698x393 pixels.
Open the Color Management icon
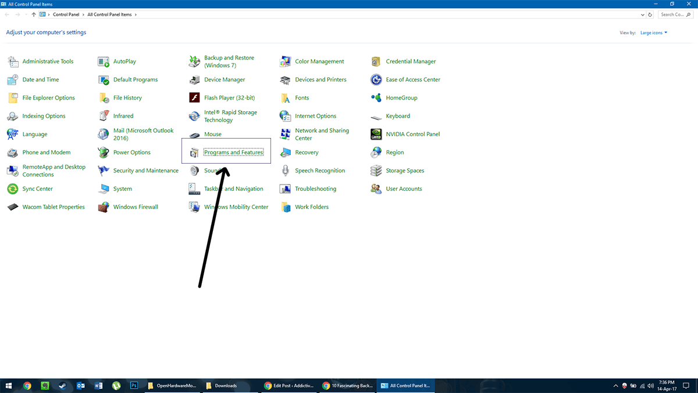286,61
